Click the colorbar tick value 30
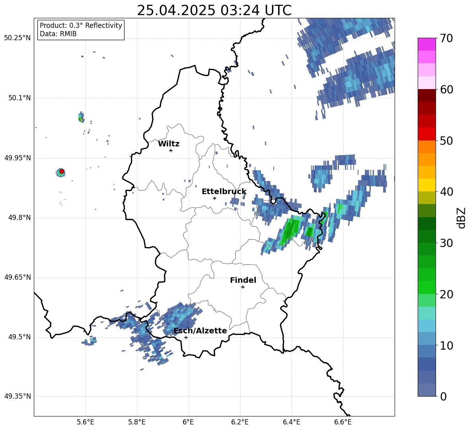 446,243
